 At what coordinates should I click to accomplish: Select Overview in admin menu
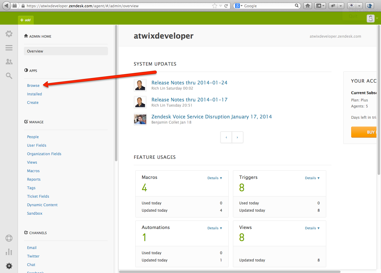pyautogui.click(x=66, y=51)
